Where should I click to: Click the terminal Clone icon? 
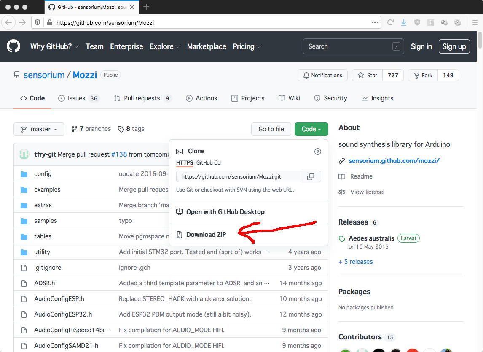[x=179, y=151]
